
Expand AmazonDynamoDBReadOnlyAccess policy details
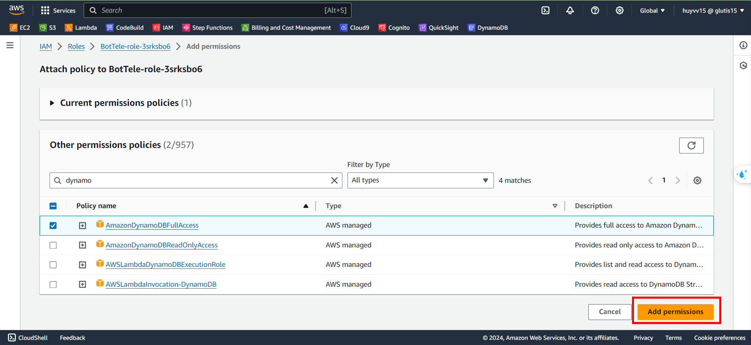pyautogui.click(x=83, y=245)
